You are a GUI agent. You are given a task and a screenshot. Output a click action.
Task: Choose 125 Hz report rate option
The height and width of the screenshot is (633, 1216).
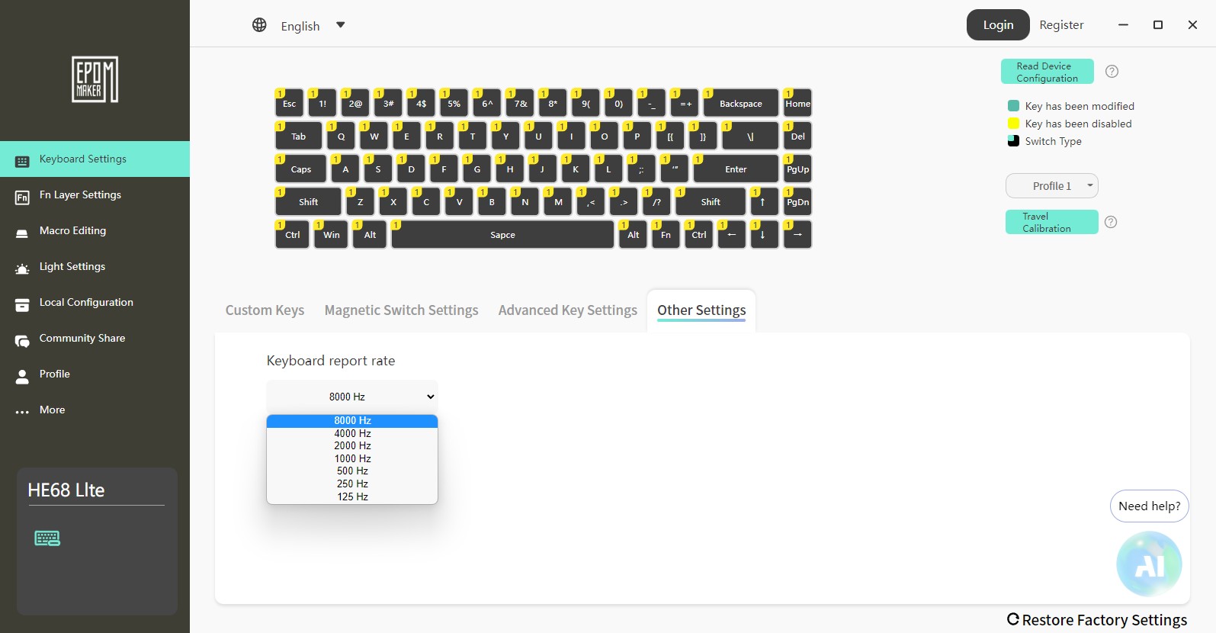click(x=352, y=496)
